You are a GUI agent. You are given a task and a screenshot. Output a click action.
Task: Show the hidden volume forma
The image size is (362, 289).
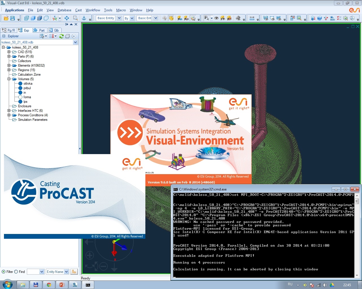tap(20, 97)
